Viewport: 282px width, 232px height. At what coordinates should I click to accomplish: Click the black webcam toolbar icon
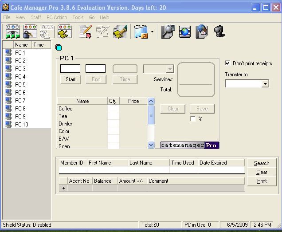pyautogui.click(x=219, y=31)
